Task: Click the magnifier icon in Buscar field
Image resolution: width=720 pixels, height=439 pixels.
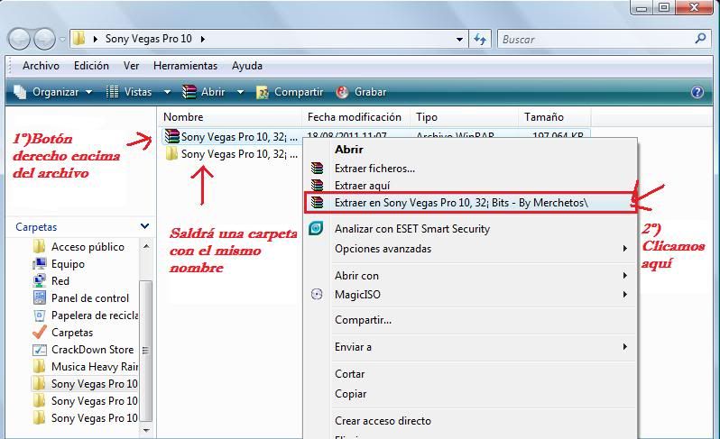Action: point(700,39)
